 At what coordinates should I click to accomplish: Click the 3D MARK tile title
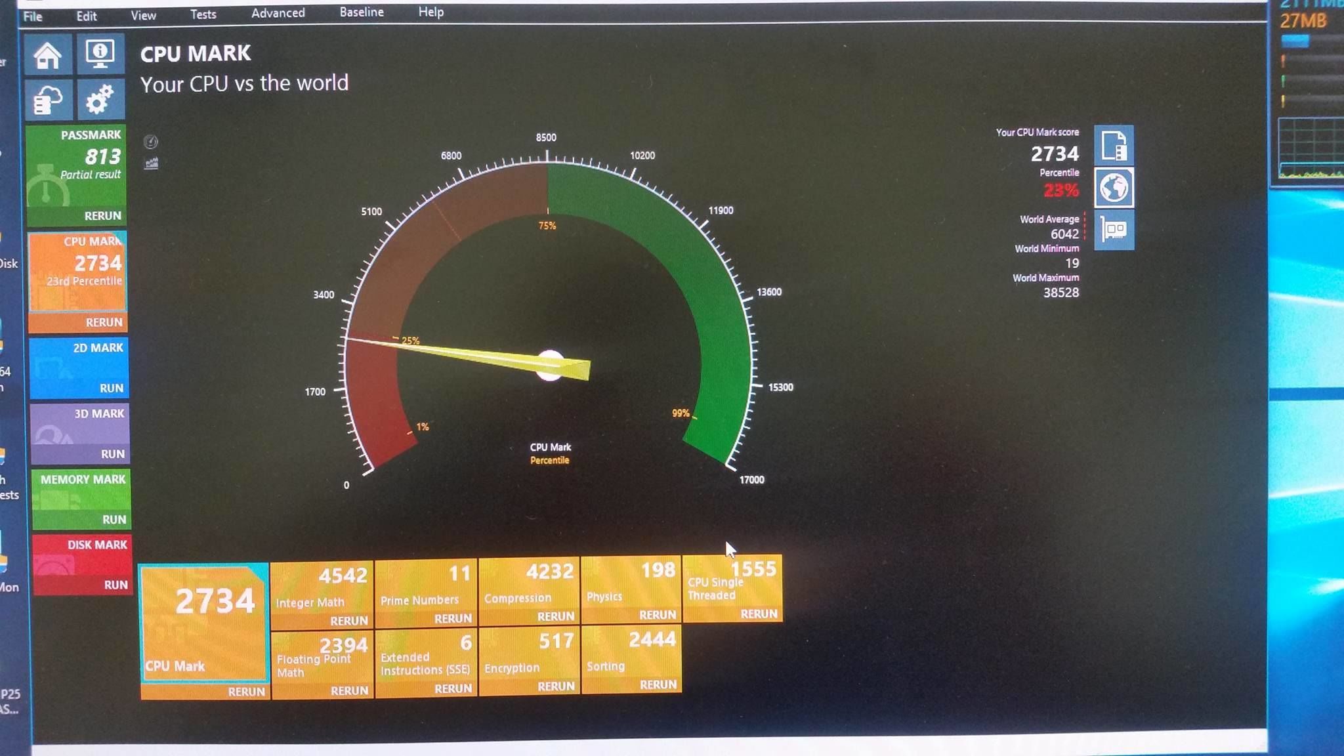[99, 413]
